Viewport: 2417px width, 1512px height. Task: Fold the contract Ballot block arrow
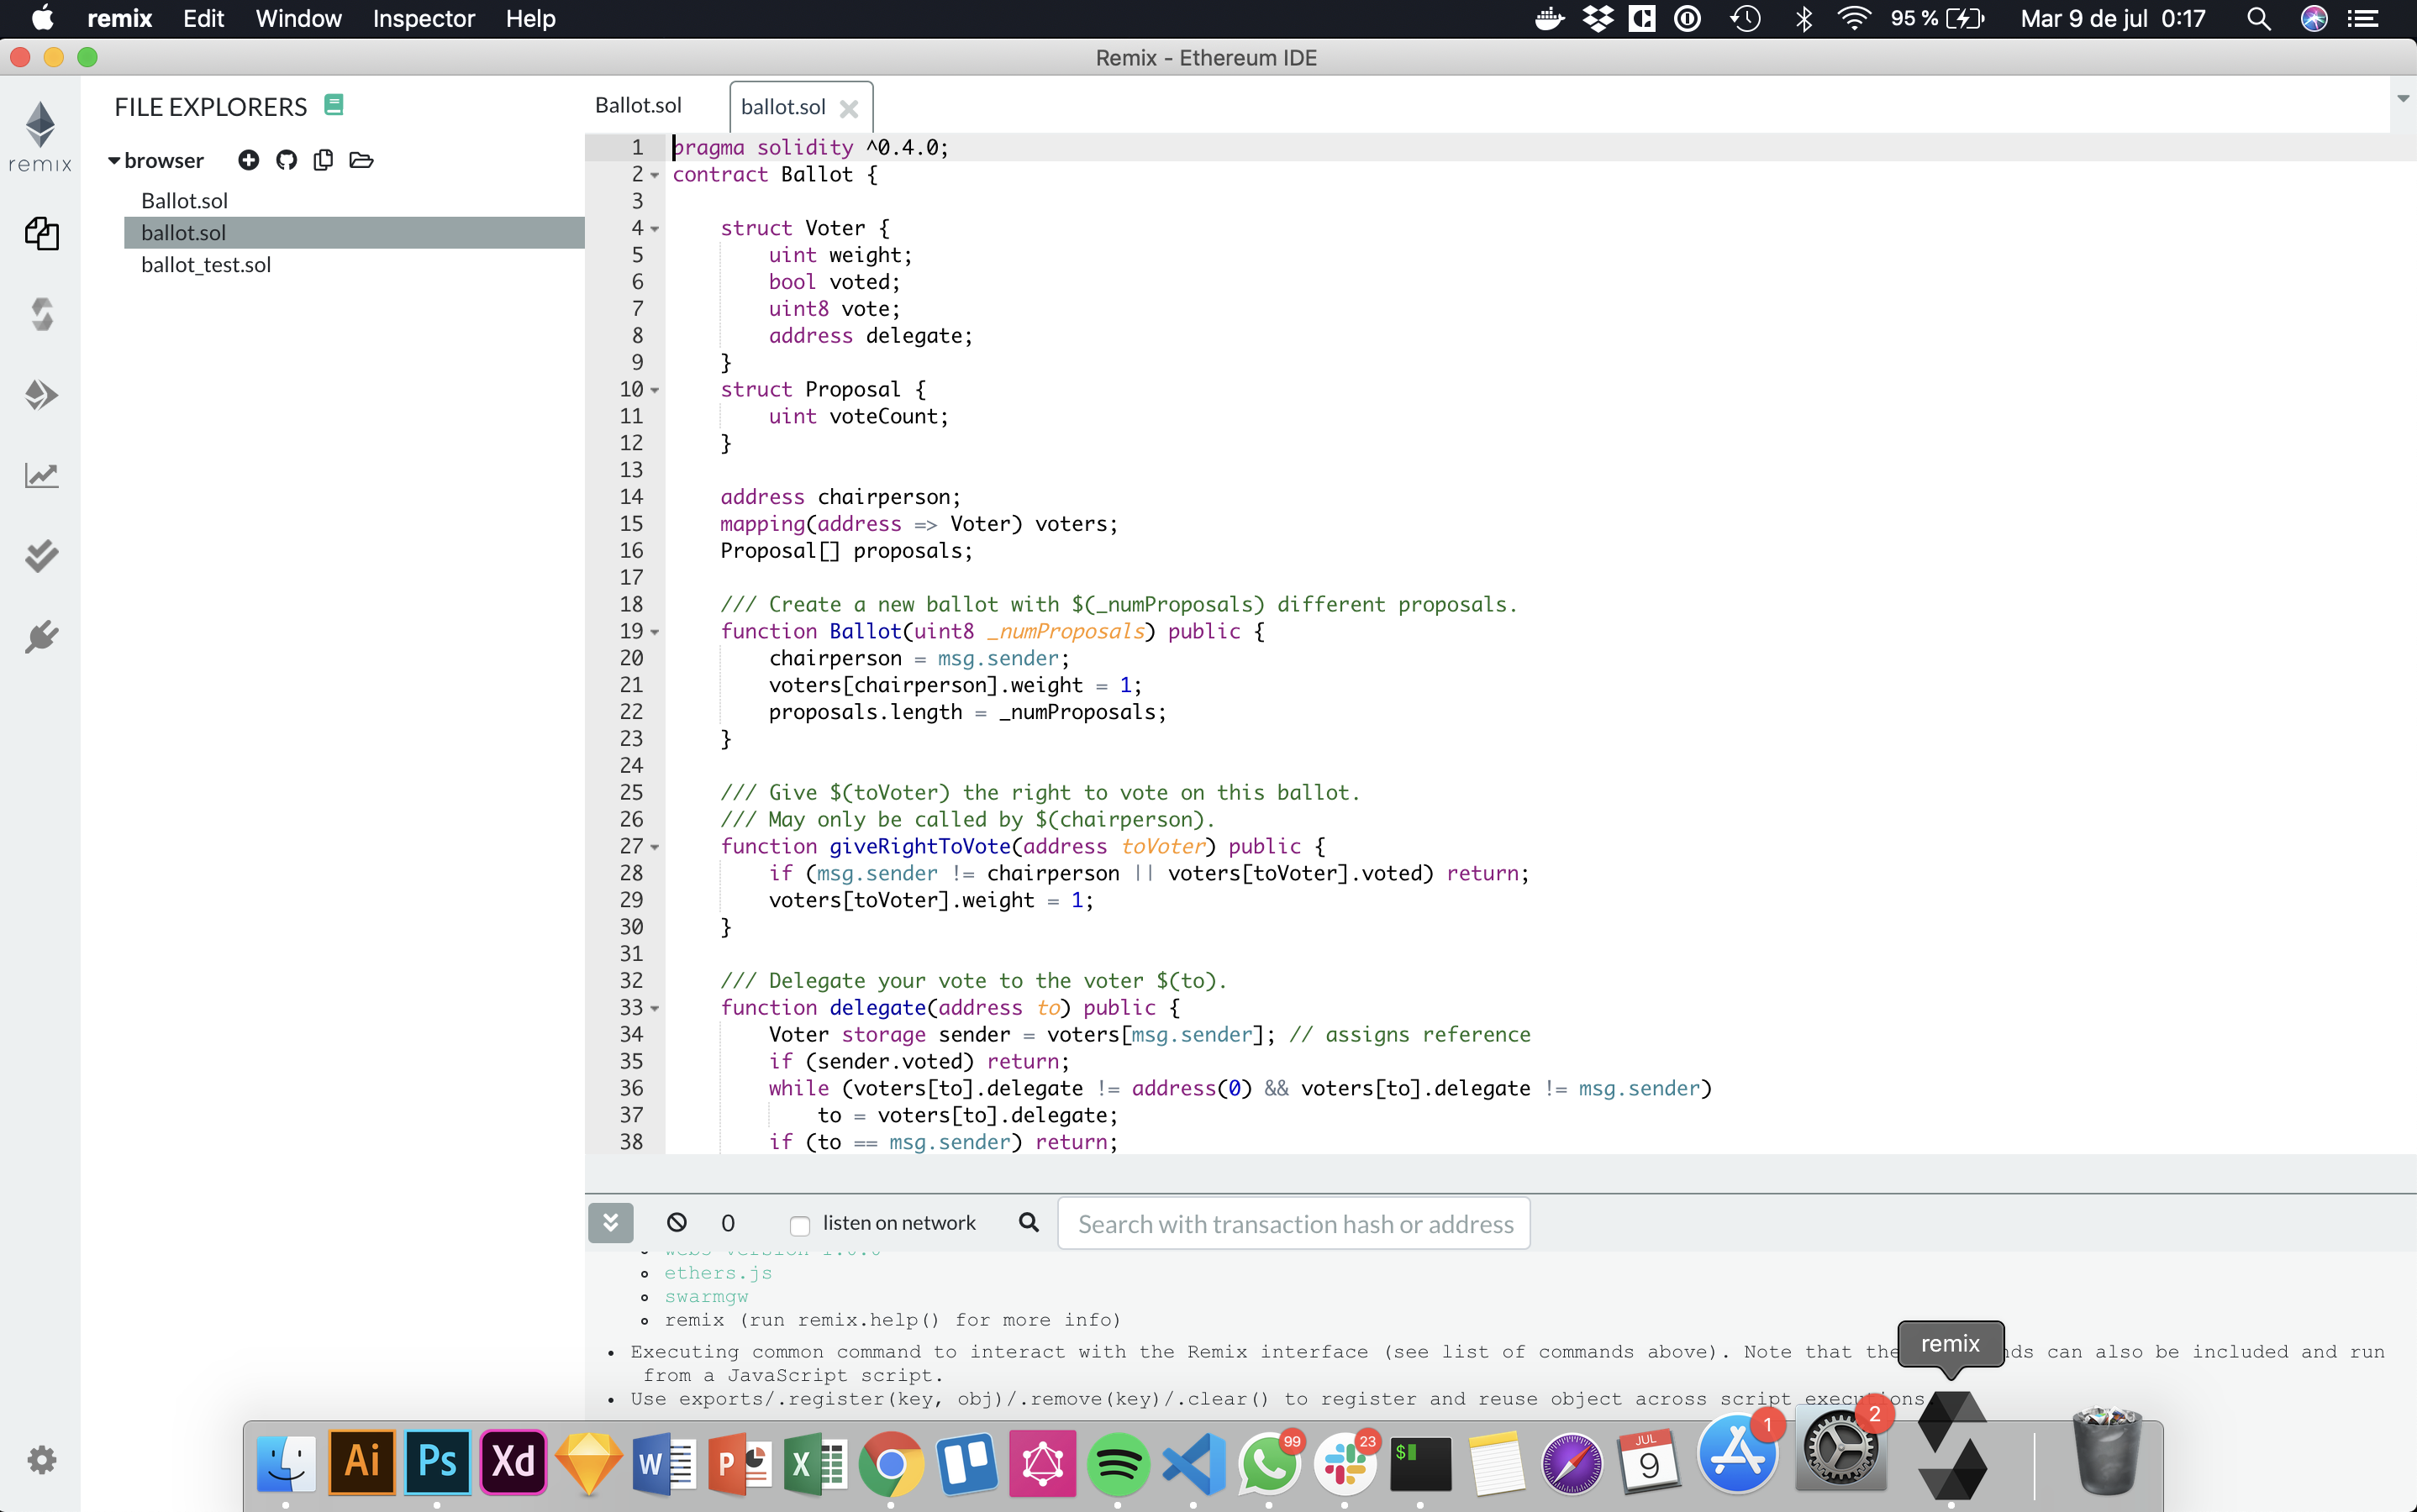pyautogui.click(x=656, y=175)
